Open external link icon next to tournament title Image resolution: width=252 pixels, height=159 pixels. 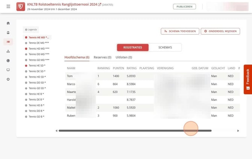coord(99,5)
